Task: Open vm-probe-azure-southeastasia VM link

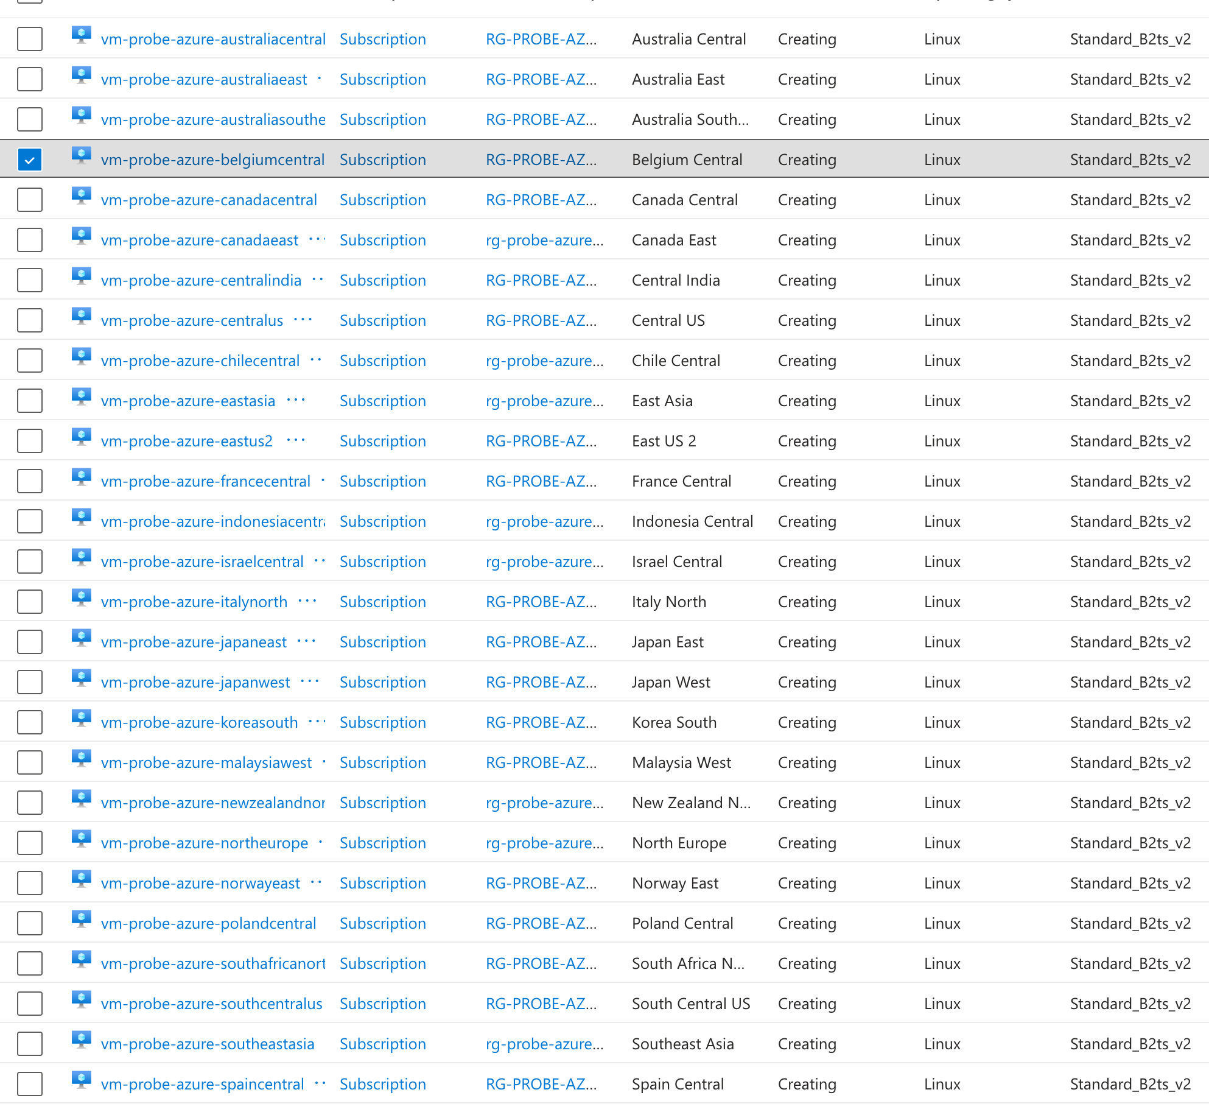Action: [208, 1044]
